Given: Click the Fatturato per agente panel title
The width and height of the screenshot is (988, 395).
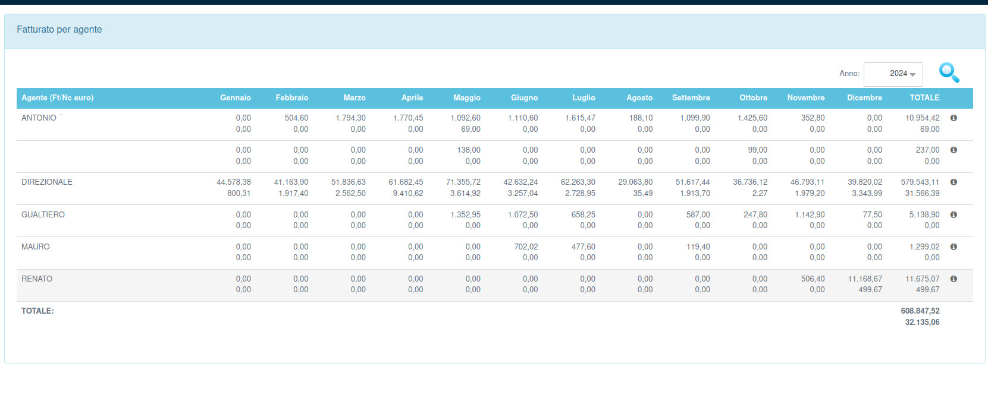Looking at the screenshot, I should point(59,30).
